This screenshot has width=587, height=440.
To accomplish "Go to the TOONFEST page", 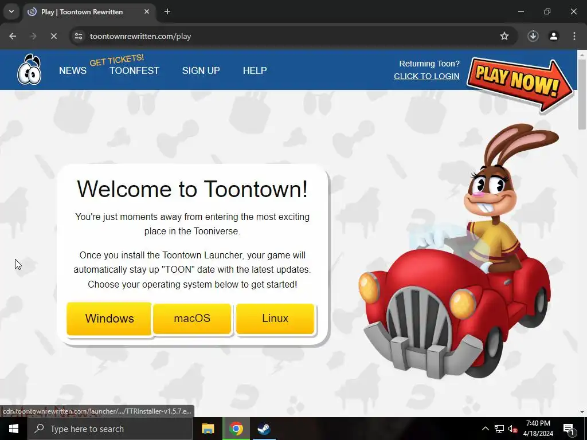I will [134, 70].
